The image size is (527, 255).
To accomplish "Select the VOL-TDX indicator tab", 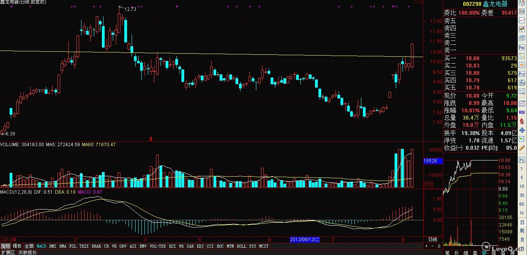I will [158, 246].
